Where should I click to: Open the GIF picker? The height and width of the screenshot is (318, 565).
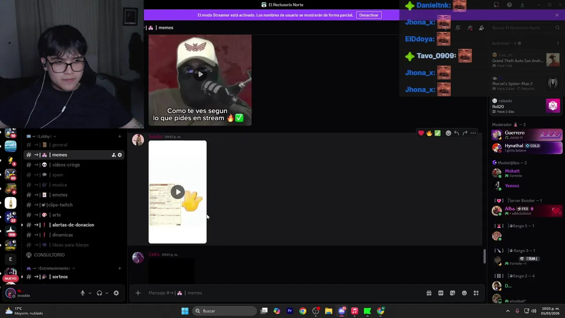coord(441,293)
